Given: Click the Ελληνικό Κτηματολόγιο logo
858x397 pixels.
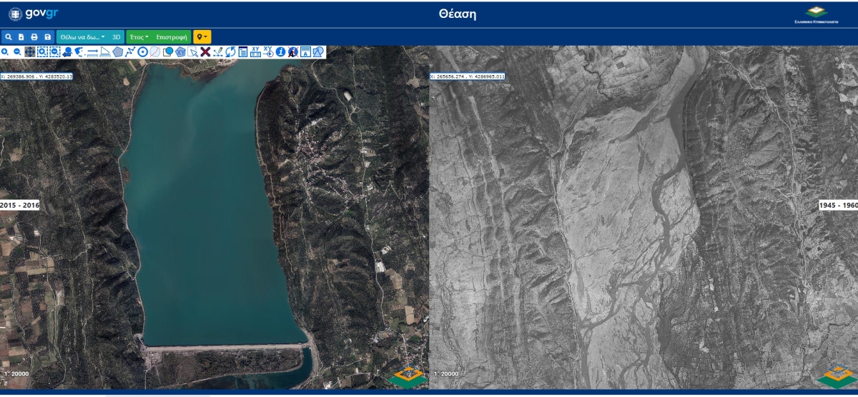Looking at the screenshot, I should click(815, 15).
